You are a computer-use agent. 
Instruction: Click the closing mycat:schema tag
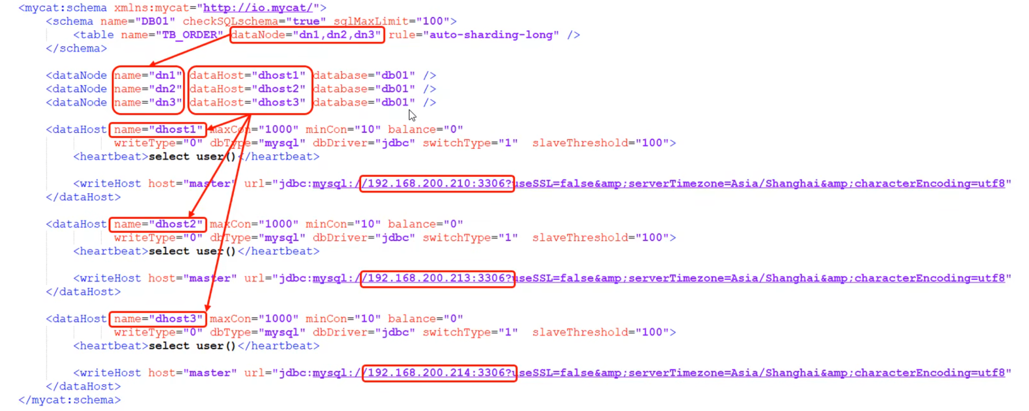70,400
